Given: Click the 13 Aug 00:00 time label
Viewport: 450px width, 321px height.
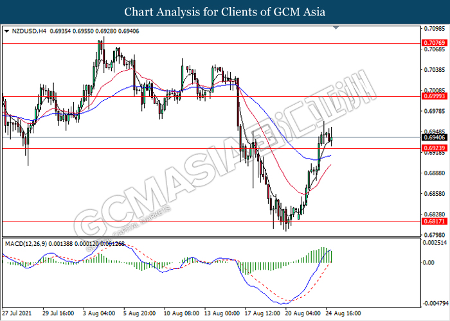Looking at the screenshot, I should [x=222, y=313].
